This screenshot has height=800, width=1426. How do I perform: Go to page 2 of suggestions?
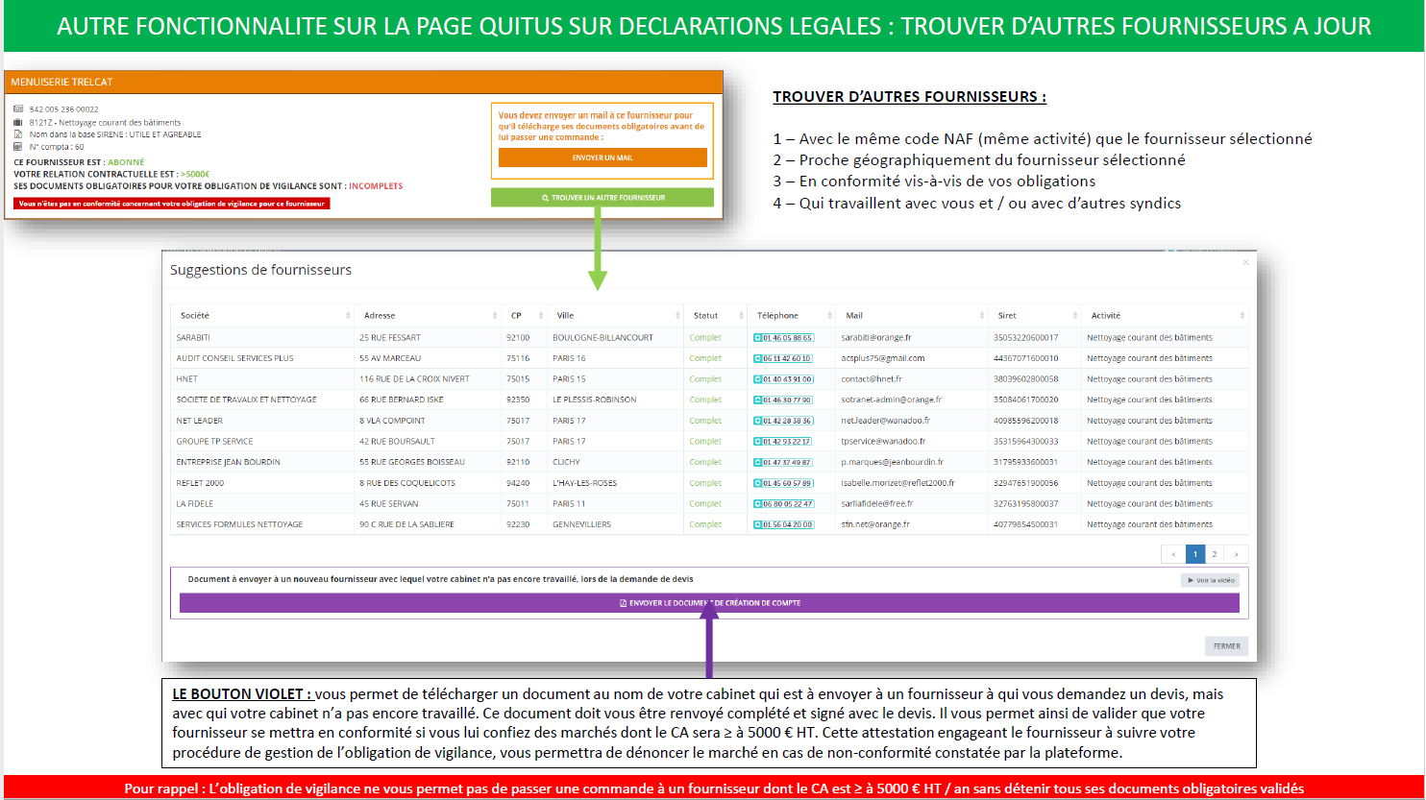click(x=1215, y=554)
